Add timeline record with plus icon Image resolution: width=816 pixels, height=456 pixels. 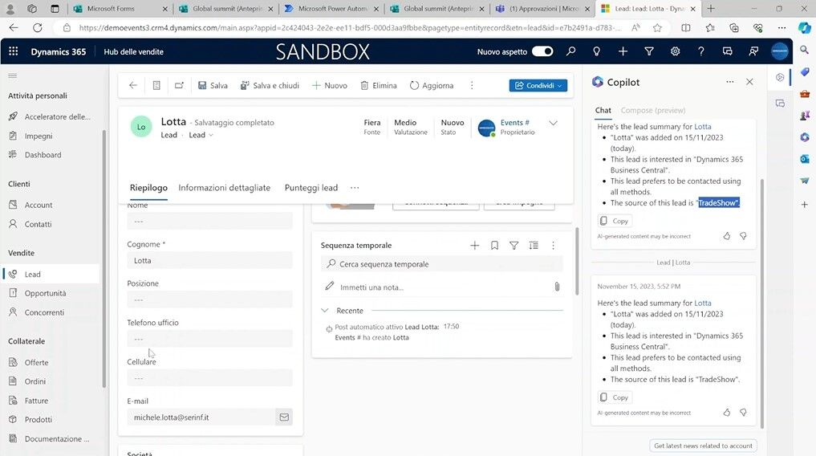click(x=474, y=246)
